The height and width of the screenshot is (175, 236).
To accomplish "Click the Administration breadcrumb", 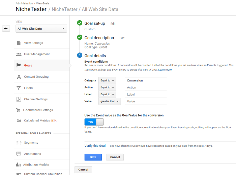I will pos(24,3).
